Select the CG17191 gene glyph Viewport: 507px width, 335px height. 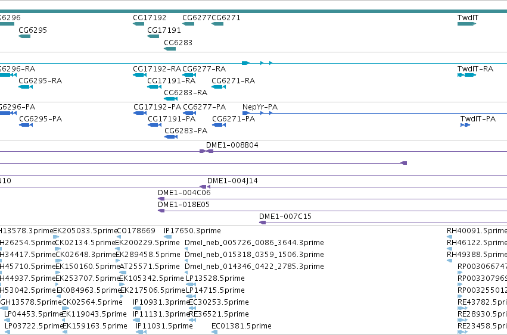[x=153, y=36]
